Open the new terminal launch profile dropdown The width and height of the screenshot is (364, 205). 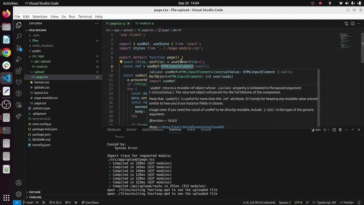(x=328, y=130)
